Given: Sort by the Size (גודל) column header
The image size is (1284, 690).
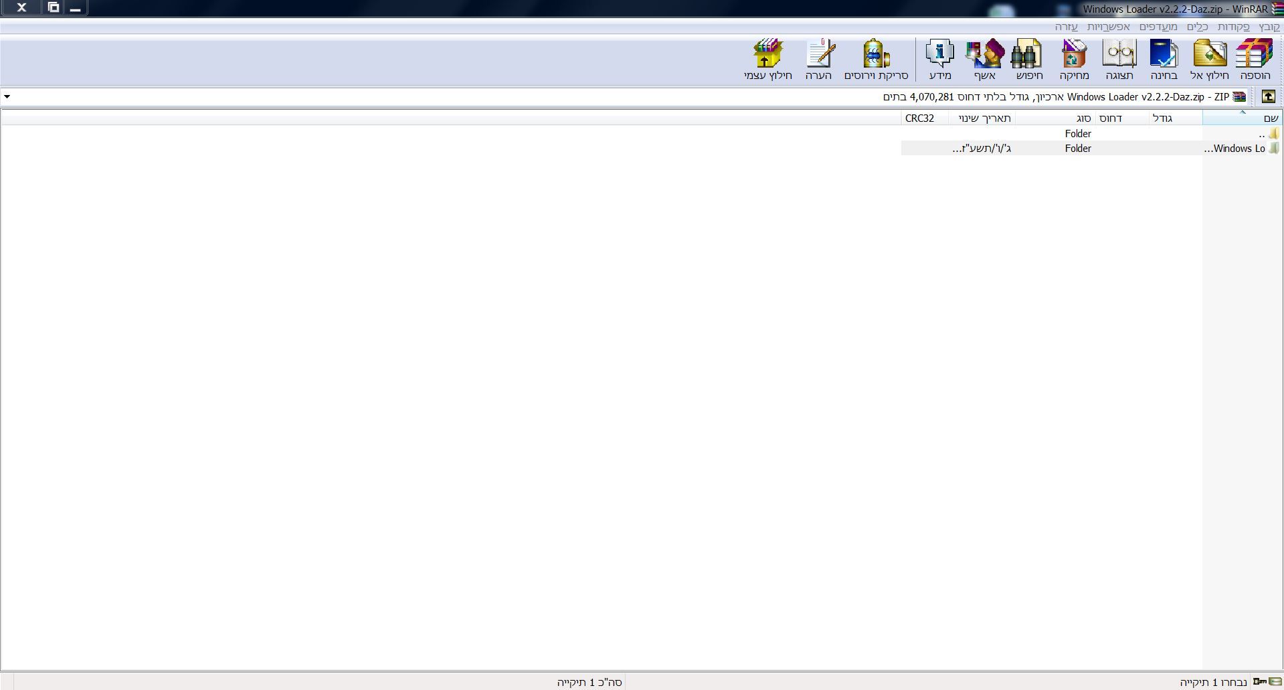Looking at the screenshot, I should point(1176,118).
